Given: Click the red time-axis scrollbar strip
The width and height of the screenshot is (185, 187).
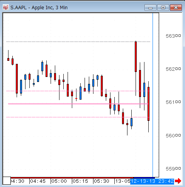Looking at the screenshot, I should [x=72, y=178].
